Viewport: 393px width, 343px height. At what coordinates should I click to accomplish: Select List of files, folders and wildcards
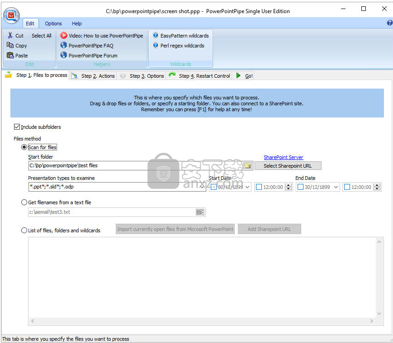(24, 230)
